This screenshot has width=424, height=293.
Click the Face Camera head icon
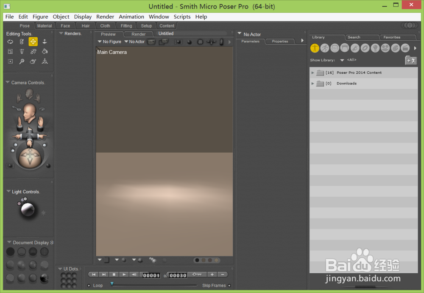click(29, 95)
